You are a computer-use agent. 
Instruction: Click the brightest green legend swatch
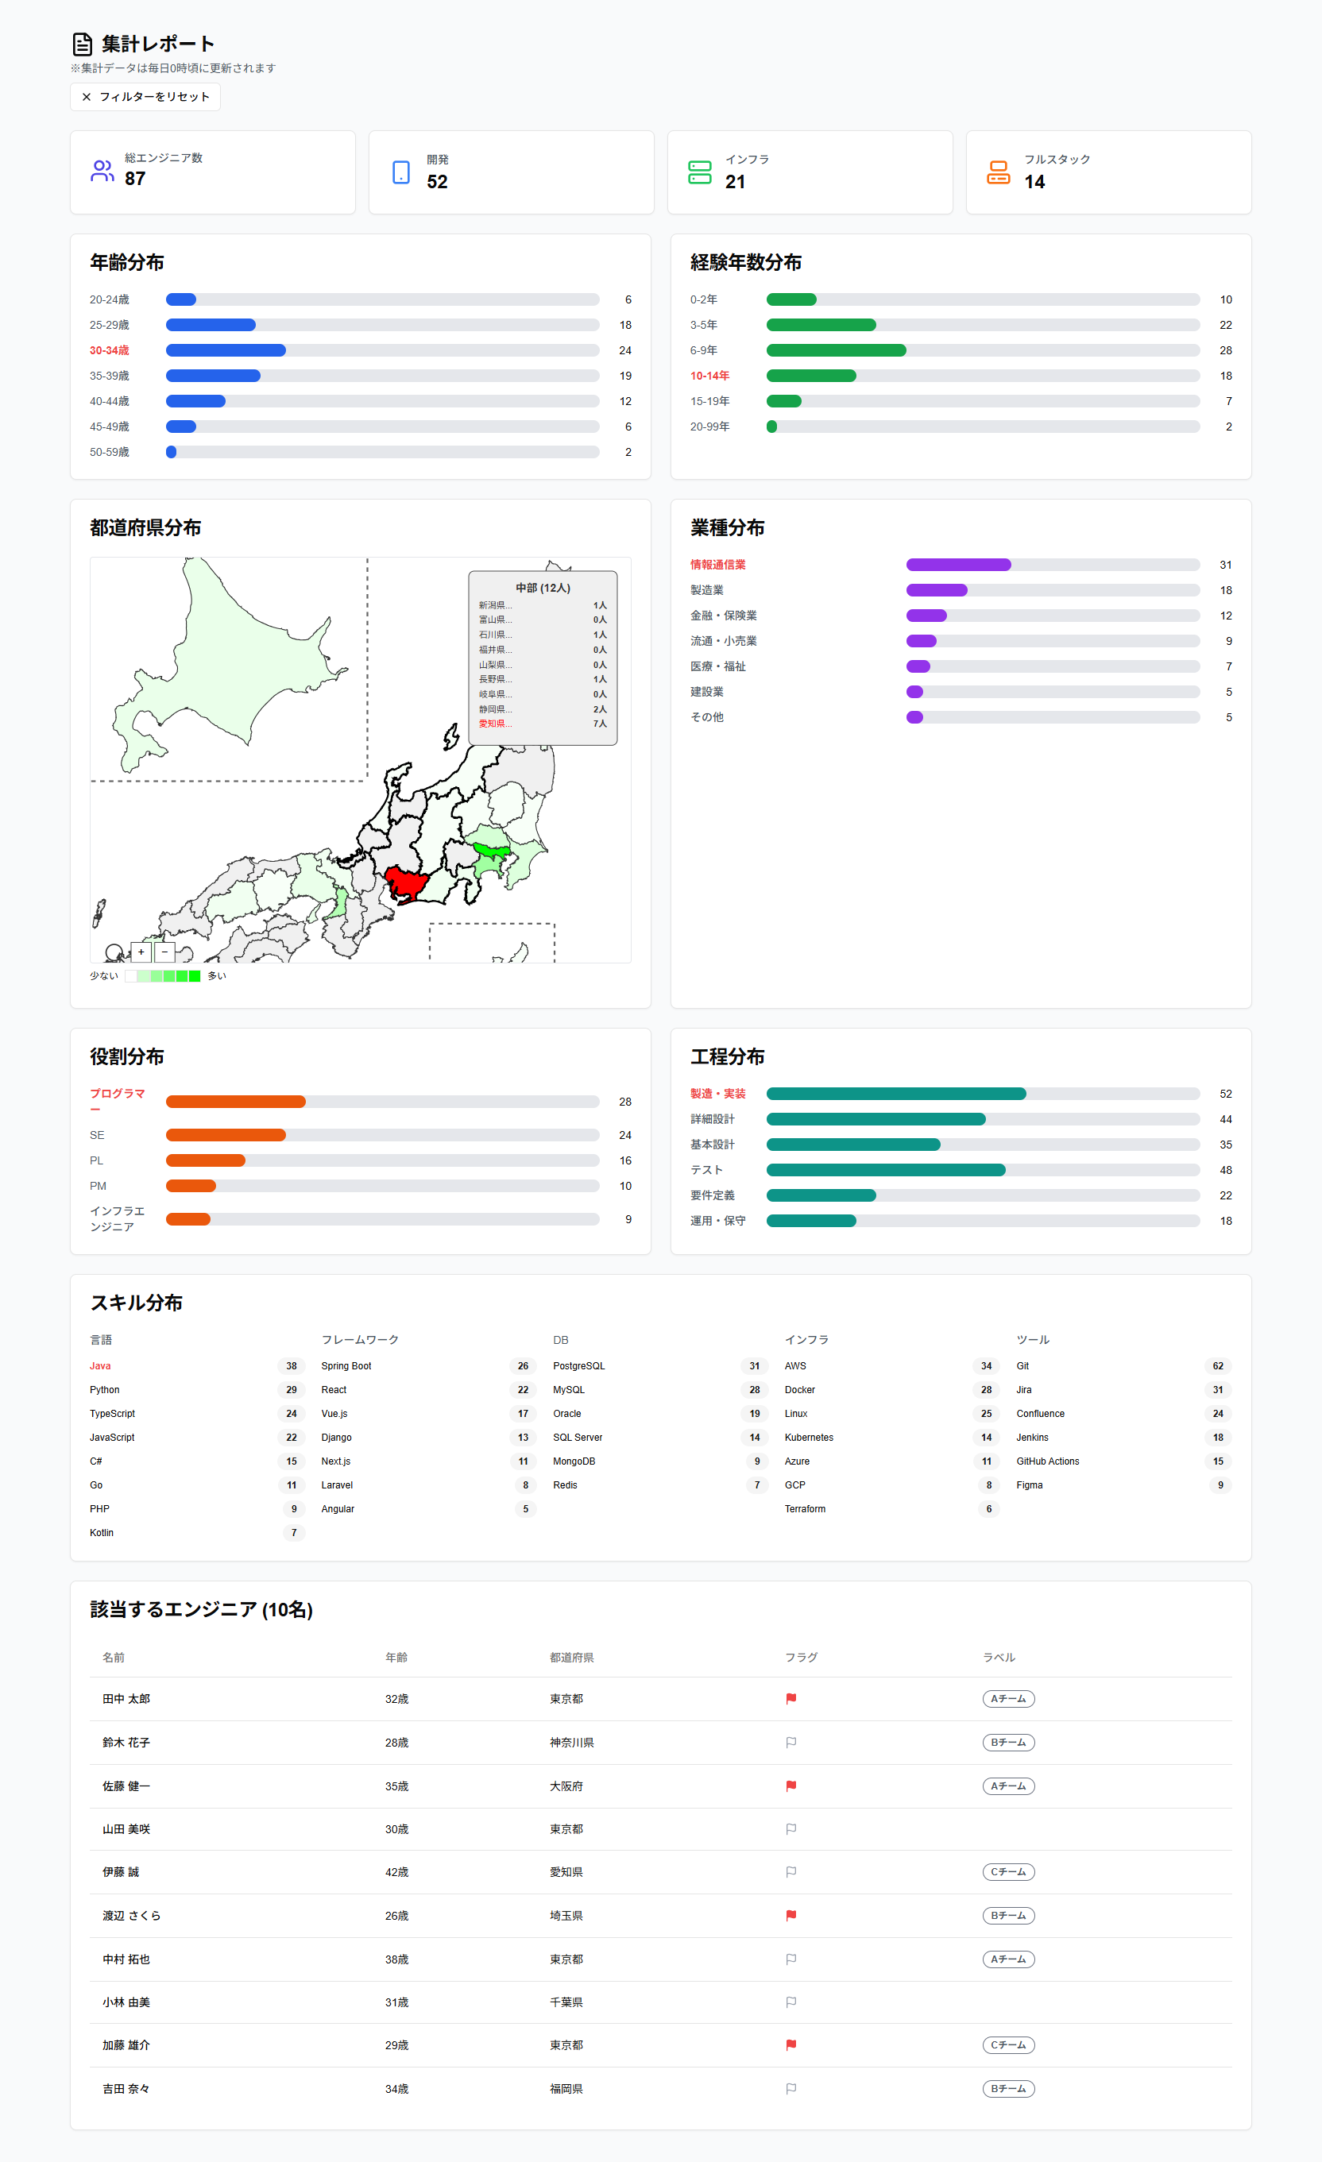point(195,975)
